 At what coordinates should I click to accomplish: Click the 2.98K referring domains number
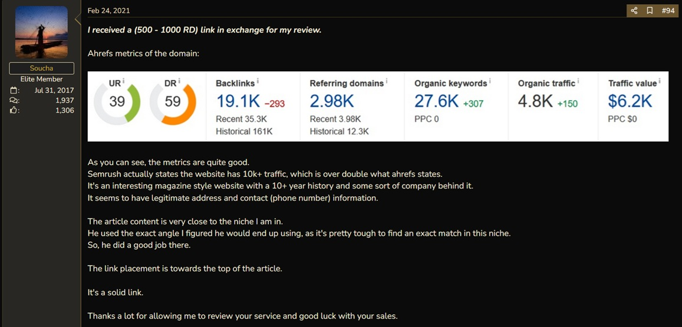coord(332,101)
